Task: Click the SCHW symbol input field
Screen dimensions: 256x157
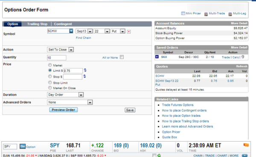Action: click(58, 31)
